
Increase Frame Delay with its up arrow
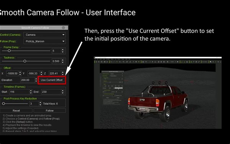point(63,50)
